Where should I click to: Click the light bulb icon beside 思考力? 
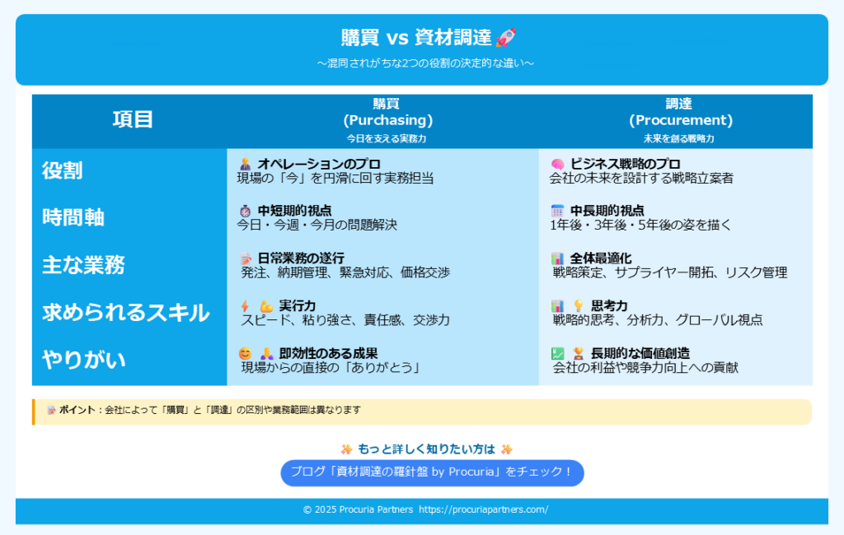[x=578, y=306]
